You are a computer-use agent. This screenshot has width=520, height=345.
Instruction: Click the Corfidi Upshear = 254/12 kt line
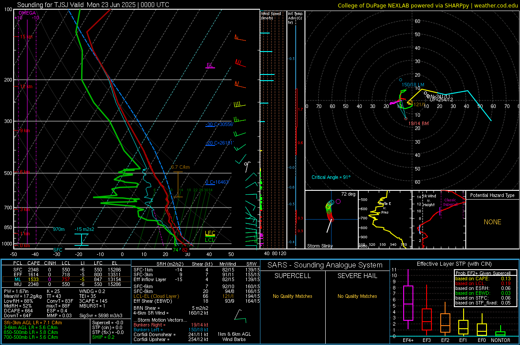click(x=171, y=339)
